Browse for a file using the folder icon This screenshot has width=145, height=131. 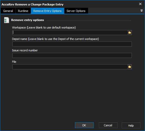(x=130, y=67)
